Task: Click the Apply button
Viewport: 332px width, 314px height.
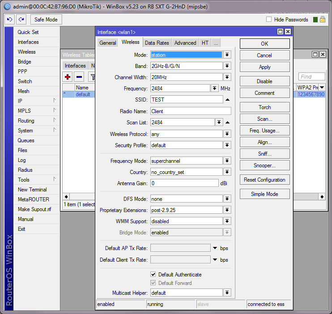Action: 265,67
